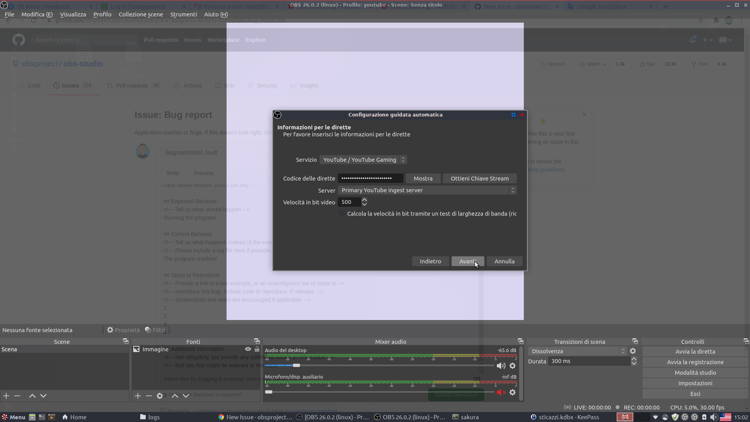Screen dimensions: 750x422
Task: Remove the selected scene with the minus icon
Action: pyautogui.click(x=17, y=396)
